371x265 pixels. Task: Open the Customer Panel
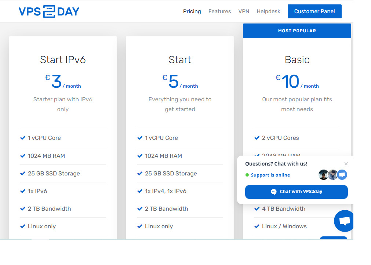coord(314,11)
